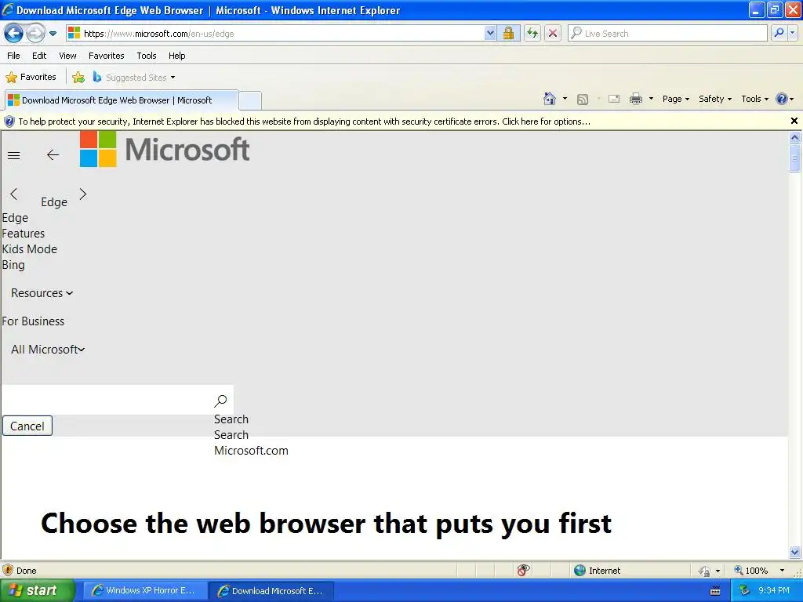Go back with the browser Back arrow
803x602 pixels.
tap(14, 34)
